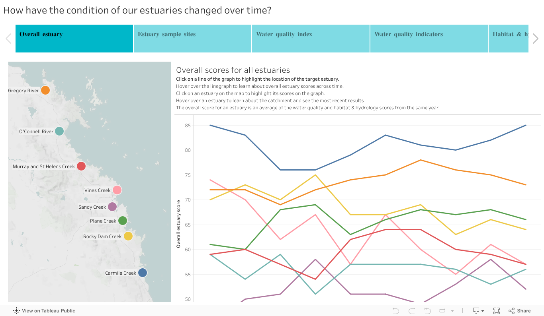Switch to Estuary sample sites tab
The width and height of the screenshot is (544, 316).
point(192,39)
